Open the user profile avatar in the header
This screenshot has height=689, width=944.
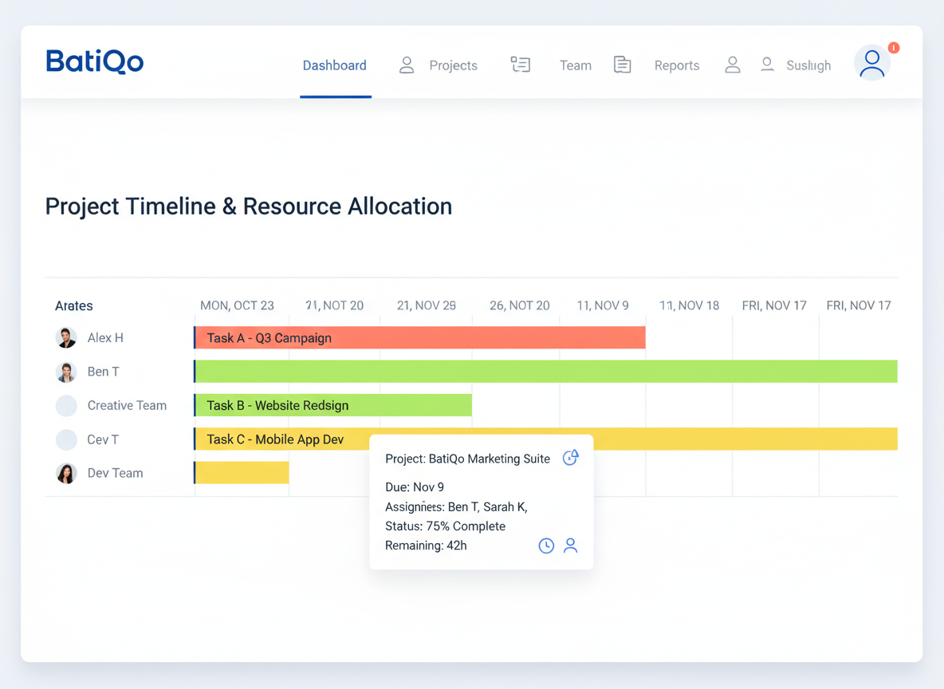pos(871,64)
